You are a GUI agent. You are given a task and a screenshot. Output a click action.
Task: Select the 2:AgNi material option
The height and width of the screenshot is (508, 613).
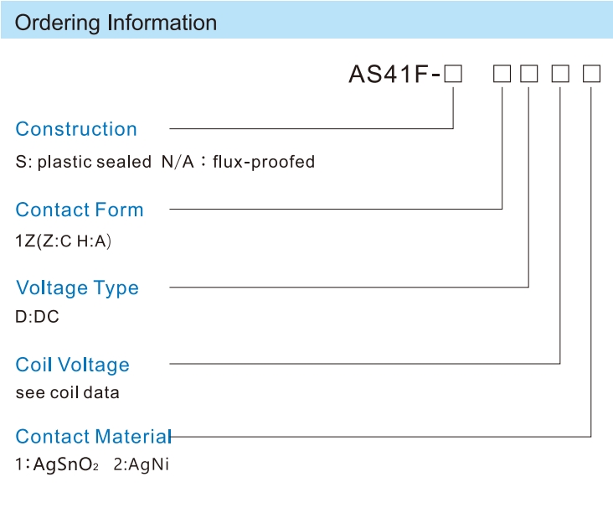142,464
